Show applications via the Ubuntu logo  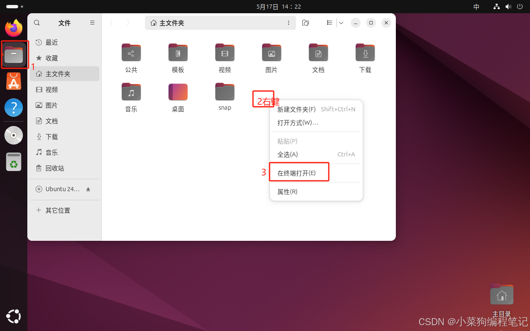click(x=14, y=317)
